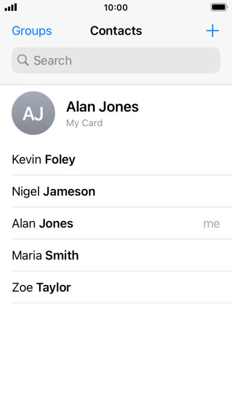Open the Groups list
The width and height of the screenshot is (232, 413).
coord(32,31)
